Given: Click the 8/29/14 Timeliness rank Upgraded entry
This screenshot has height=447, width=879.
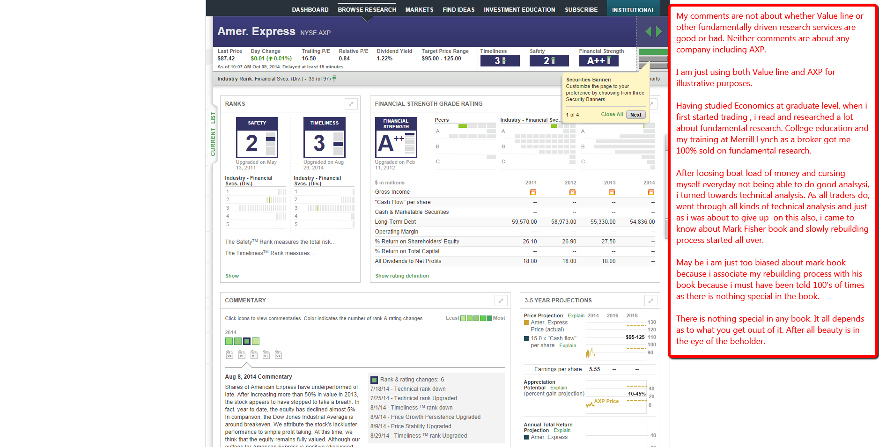Looking at the screenshot, I should point(419,436).
